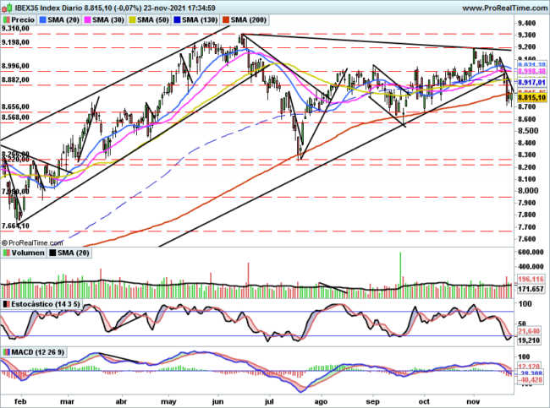Click the yellow 8.815,10 current price tag
This screenshot has height=408, width=550.
(x=531, y=97)
